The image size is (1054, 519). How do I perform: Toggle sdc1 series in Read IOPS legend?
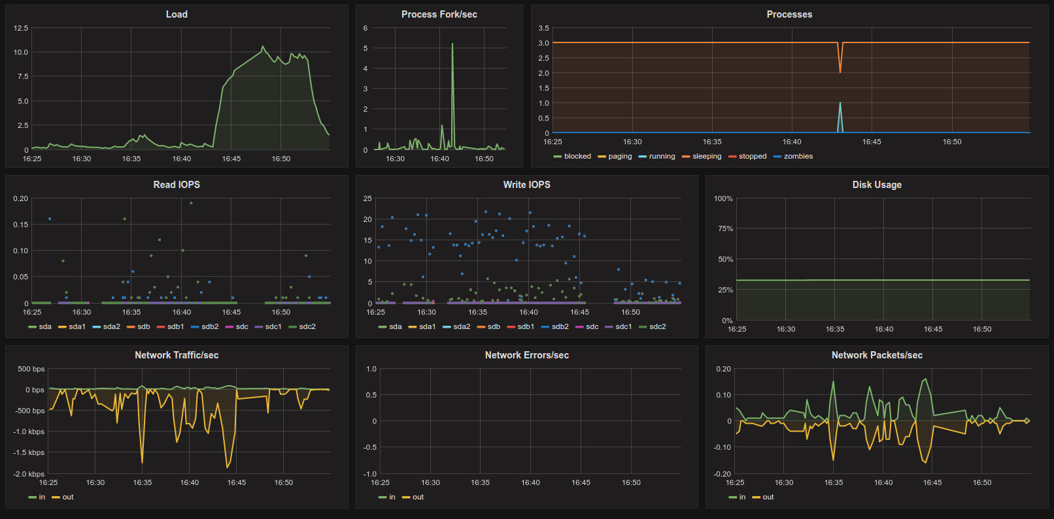point(268,326)
